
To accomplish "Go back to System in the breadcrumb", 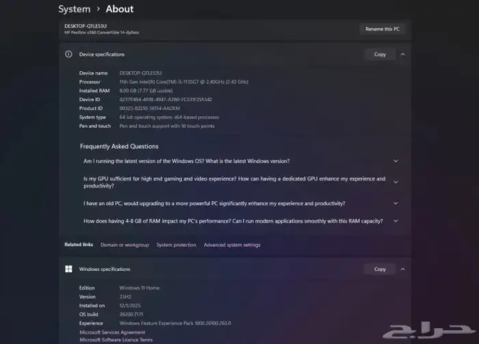I will tap(74, 9).
